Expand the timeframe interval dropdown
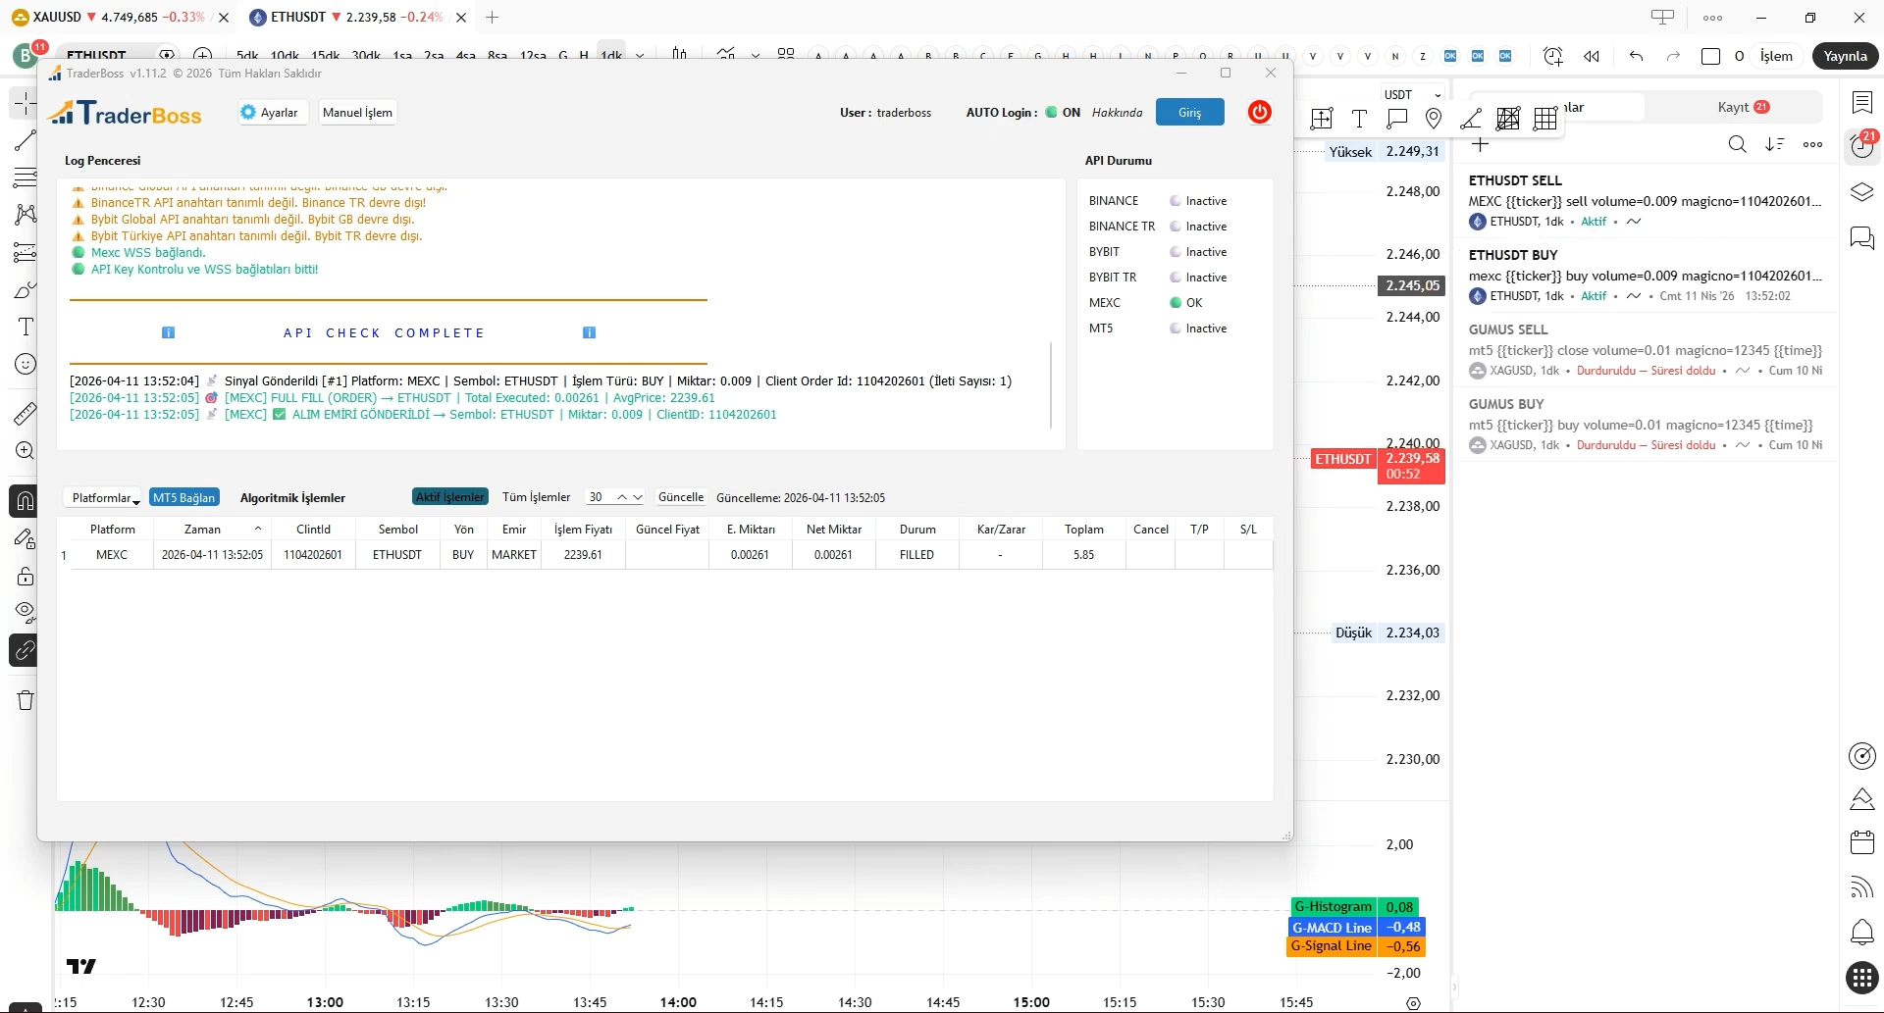 [640, 55]
